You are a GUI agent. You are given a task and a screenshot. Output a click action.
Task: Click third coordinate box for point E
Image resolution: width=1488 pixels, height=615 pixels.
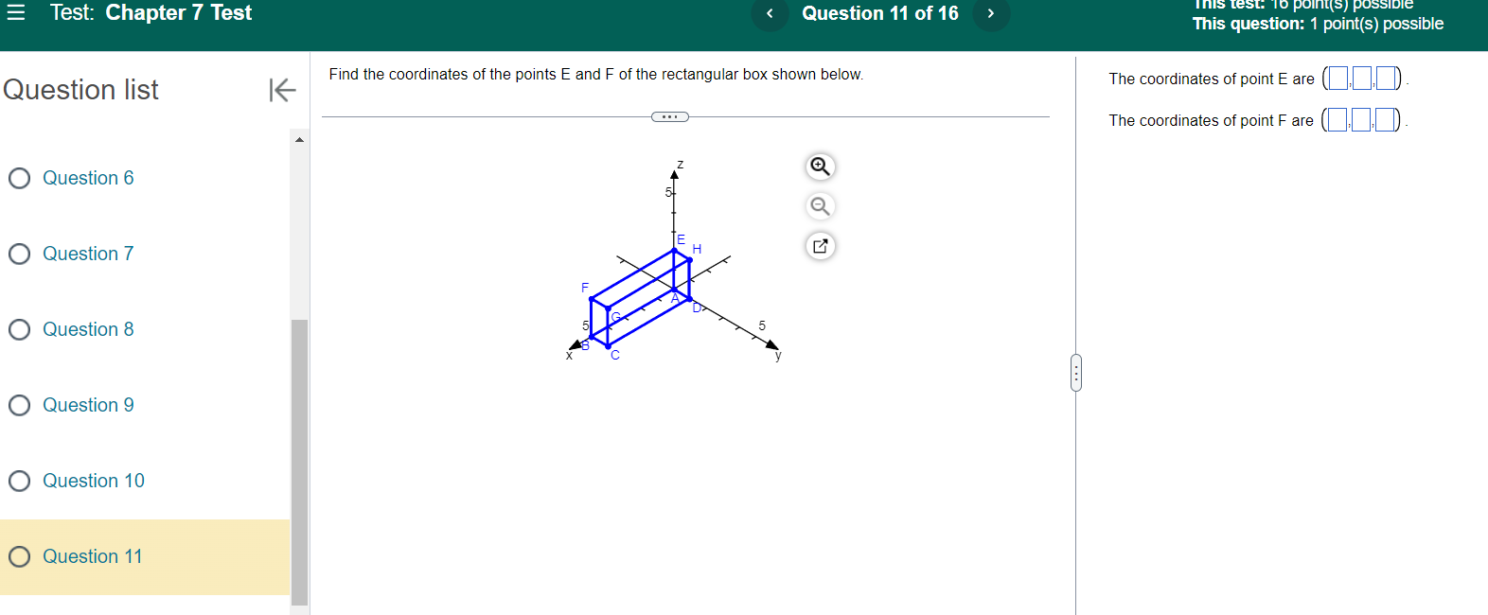coord(1386,79)
